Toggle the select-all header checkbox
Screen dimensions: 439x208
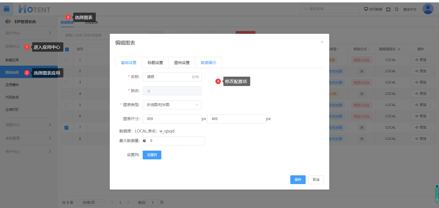tap(67, 49)
